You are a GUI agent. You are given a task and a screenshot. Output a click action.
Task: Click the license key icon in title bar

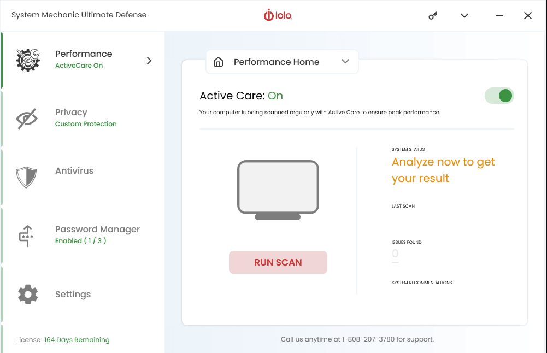coord(433,16)
